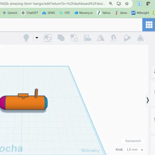Click the union shapes icon in toolbar
The image size is (155, 155).
point(61,38)
